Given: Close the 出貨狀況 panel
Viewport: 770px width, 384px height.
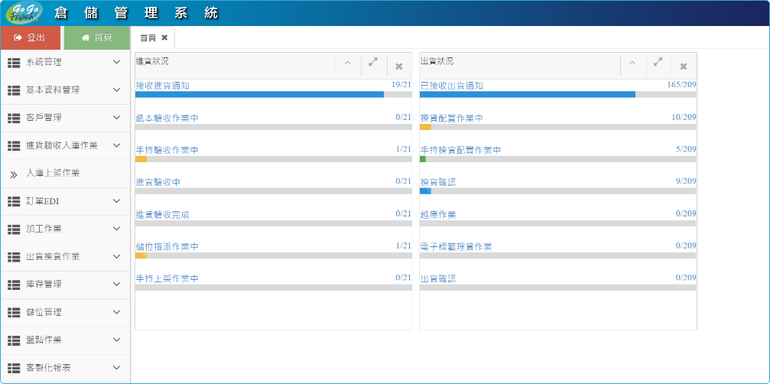Looking at the screenshot, I should click(684, 67).
